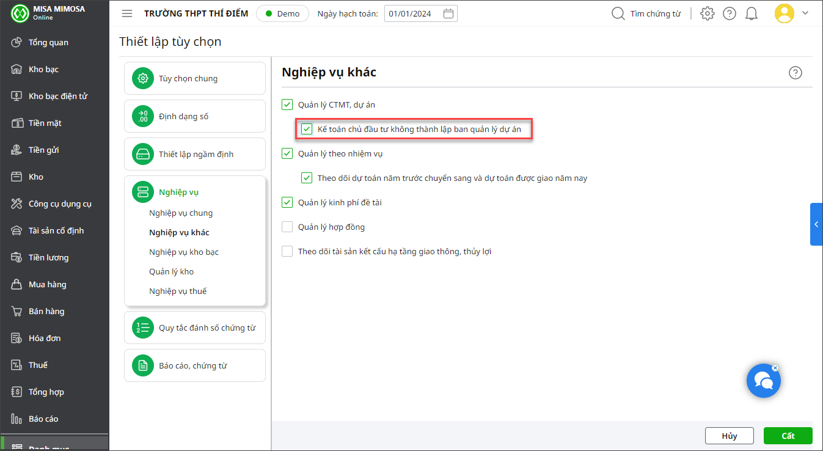Screen dimensions: 823x451
Task: Click the Tiền lương salary icon
Action: [x=17, y=257]
